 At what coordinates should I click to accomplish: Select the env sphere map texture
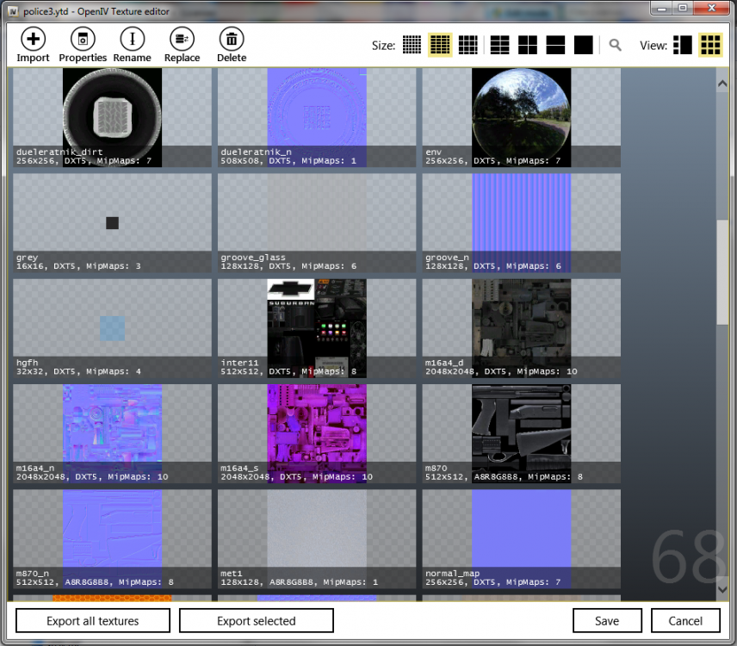[x=521, y=117]
